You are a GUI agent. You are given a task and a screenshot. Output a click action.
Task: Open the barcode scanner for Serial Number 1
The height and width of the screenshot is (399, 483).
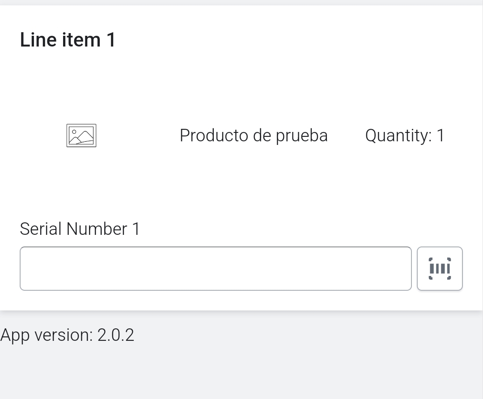[440, 268]
